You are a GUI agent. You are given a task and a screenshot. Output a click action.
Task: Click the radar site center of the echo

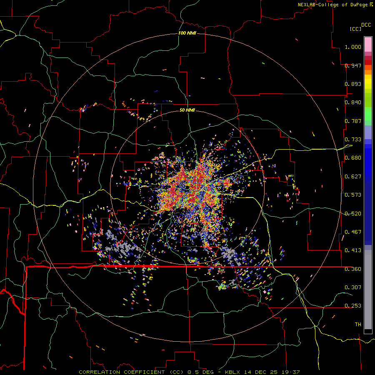187,188
